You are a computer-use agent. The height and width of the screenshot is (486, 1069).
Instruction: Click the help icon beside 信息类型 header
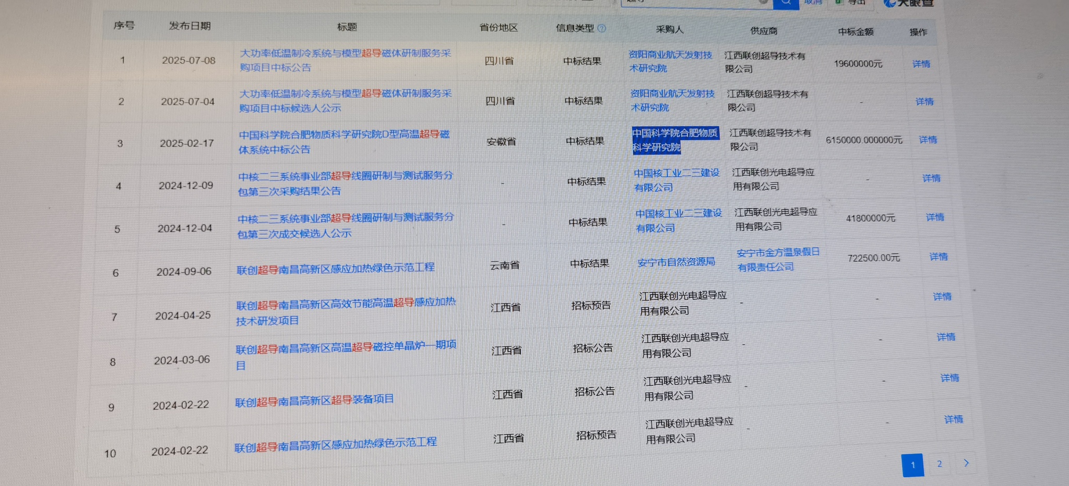click(601, 29)
